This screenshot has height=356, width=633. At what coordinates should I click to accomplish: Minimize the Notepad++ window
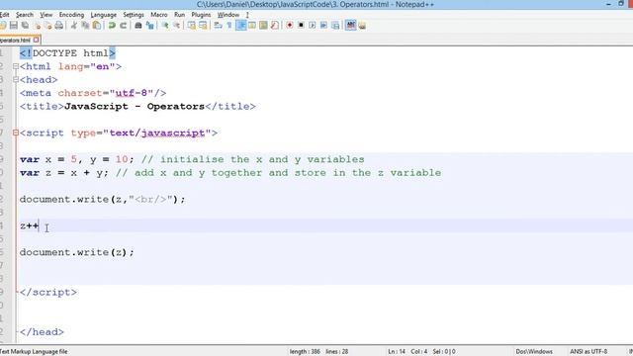point(608,4)
